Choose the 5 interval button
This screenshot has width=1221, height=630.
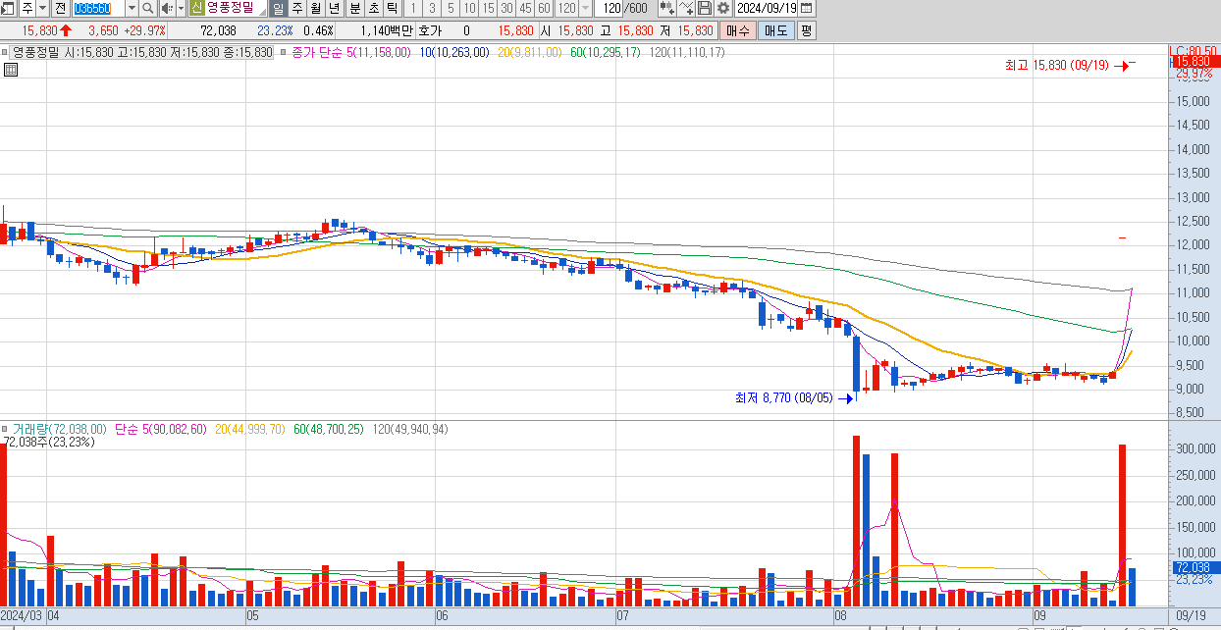[x=451, y=8]
